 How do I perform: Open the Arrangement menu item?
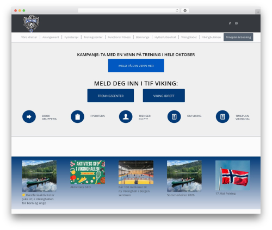51,37
